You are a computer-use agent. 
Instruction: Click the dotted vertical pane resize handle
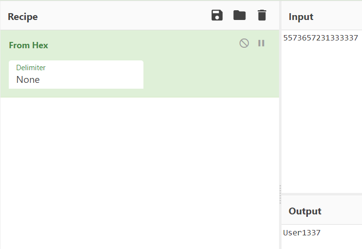[x=280, y=194]
